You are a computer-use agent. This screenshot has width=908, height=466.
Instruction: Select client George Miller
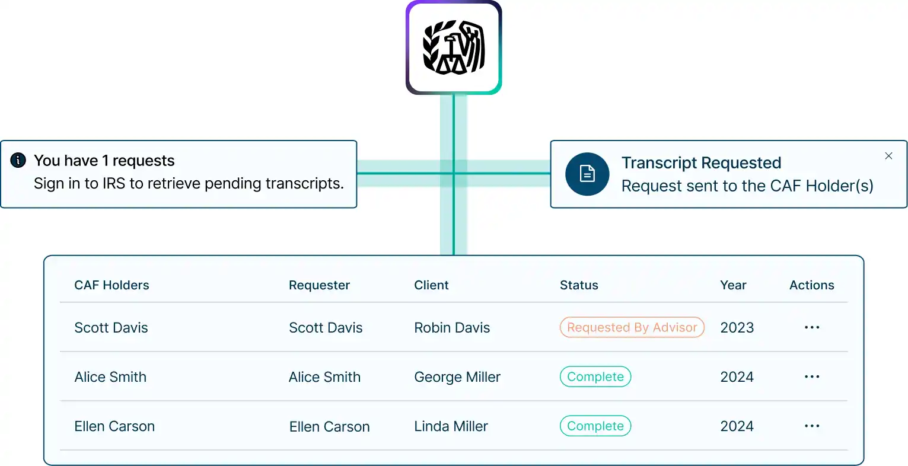457,377
